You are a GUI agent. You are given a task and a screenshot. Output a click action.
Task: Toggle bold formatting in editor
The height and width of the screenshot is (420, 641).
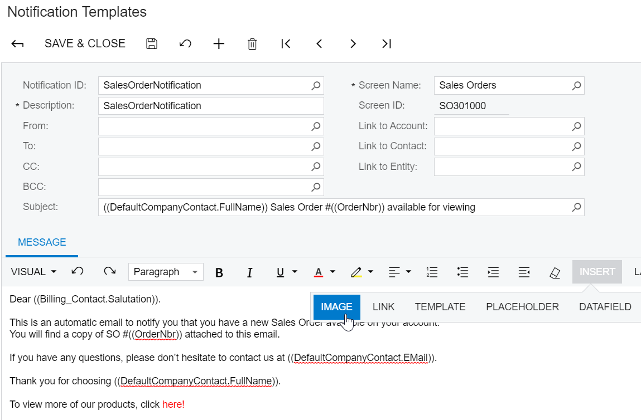[219, 272]
